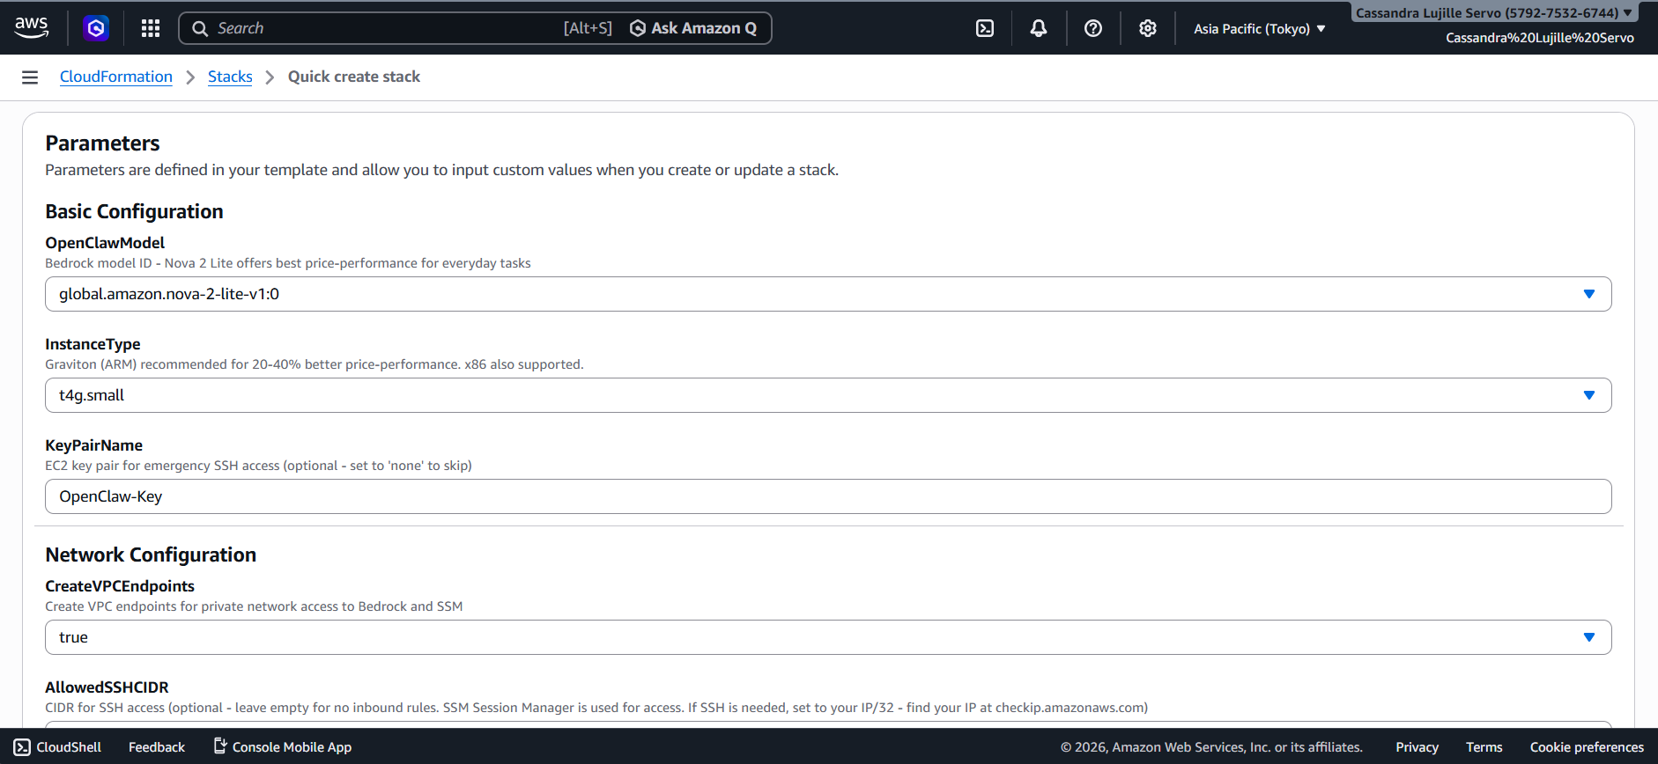Screen dimensions: 1658x764
Task: Toggle the side navigation hamburger menu
Action: point(30,77)
